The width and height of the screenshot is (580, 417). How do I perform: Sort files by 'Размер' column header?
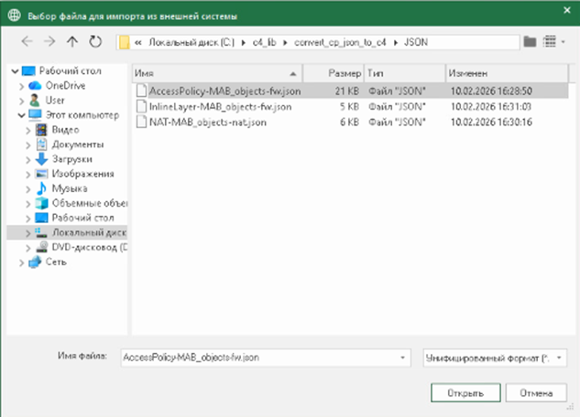click(x=334, y=73)
